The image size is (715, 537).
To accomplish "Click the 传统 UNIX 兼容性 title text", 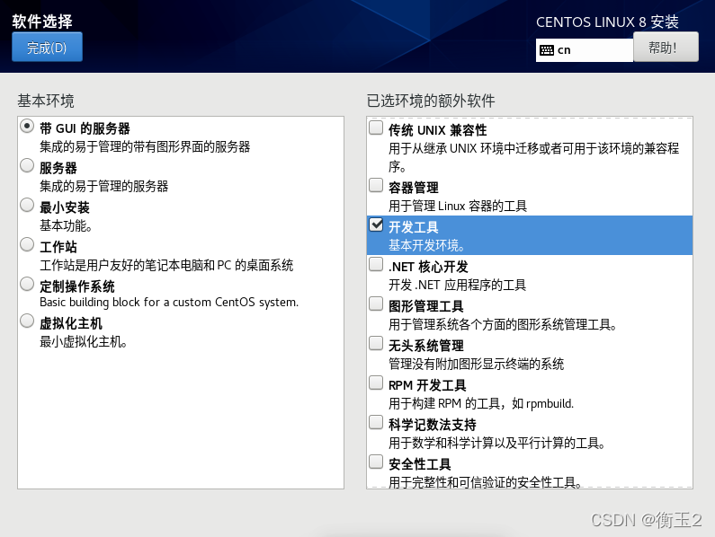I will click(438, 130).
